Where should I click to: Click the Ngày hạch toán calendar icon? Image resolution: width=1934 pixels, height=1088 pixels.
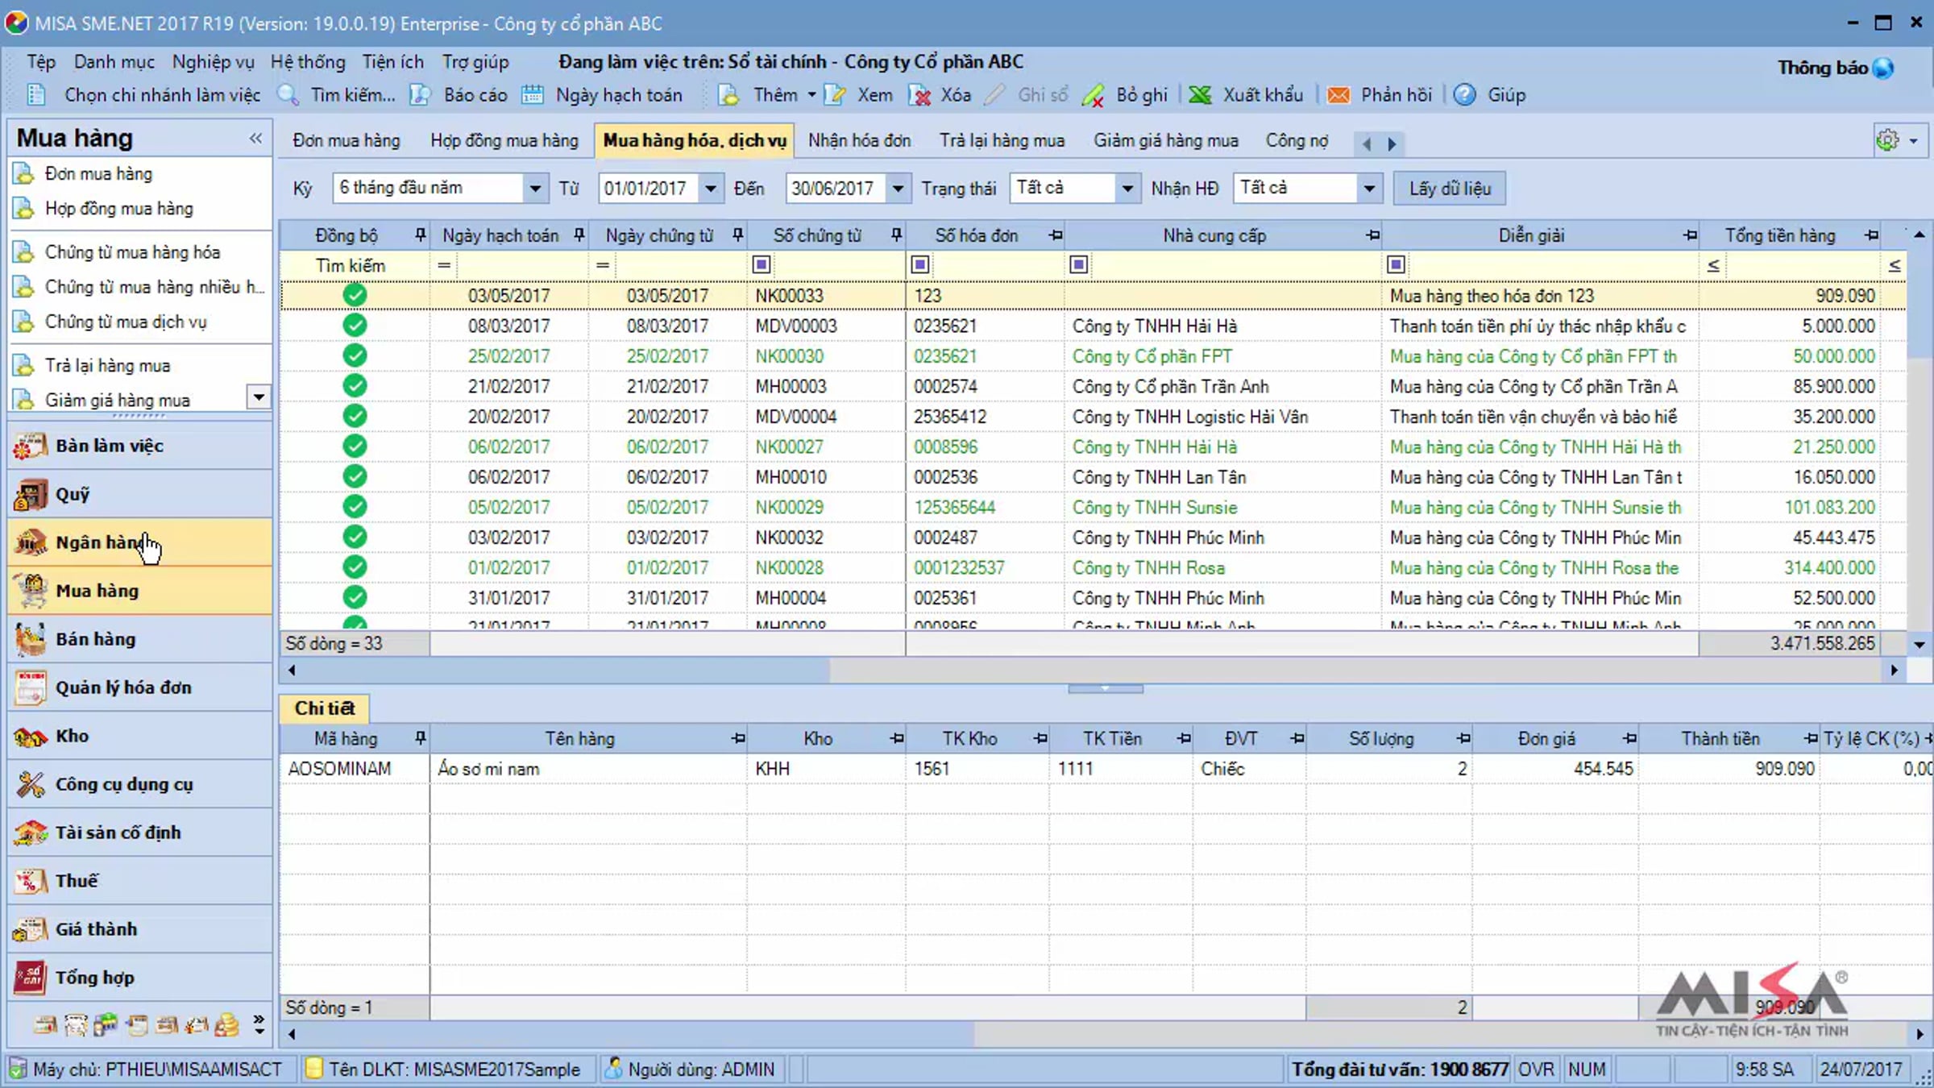pos(532,95)
